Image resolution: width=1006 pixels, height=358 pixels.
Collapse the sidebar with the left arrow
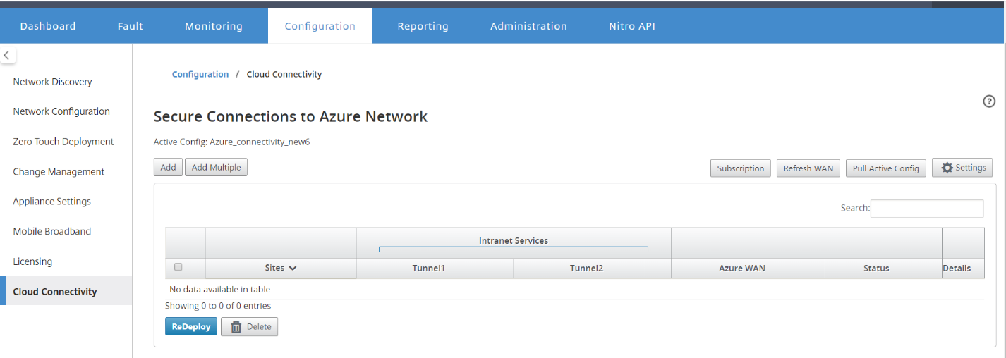7,55
